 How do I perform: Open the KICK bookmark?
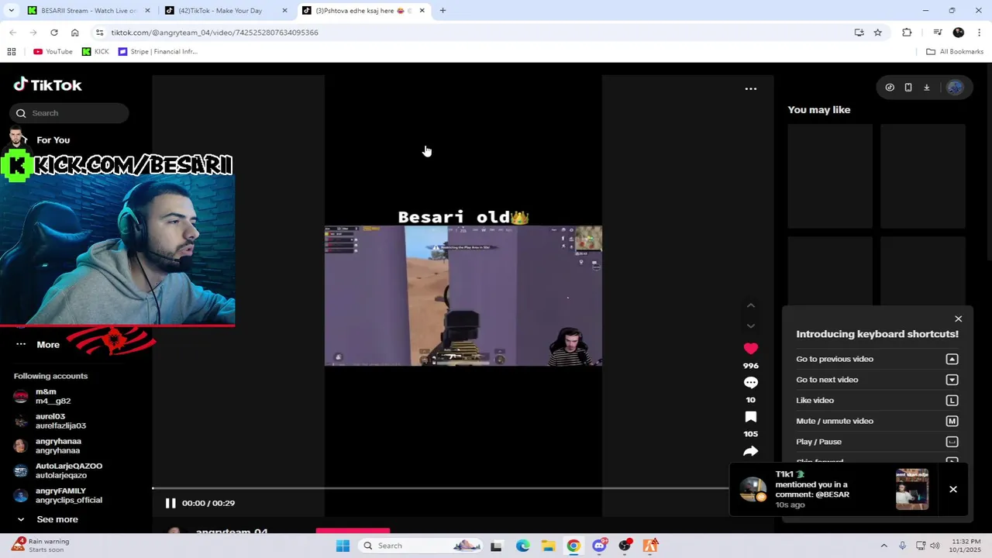95,51
